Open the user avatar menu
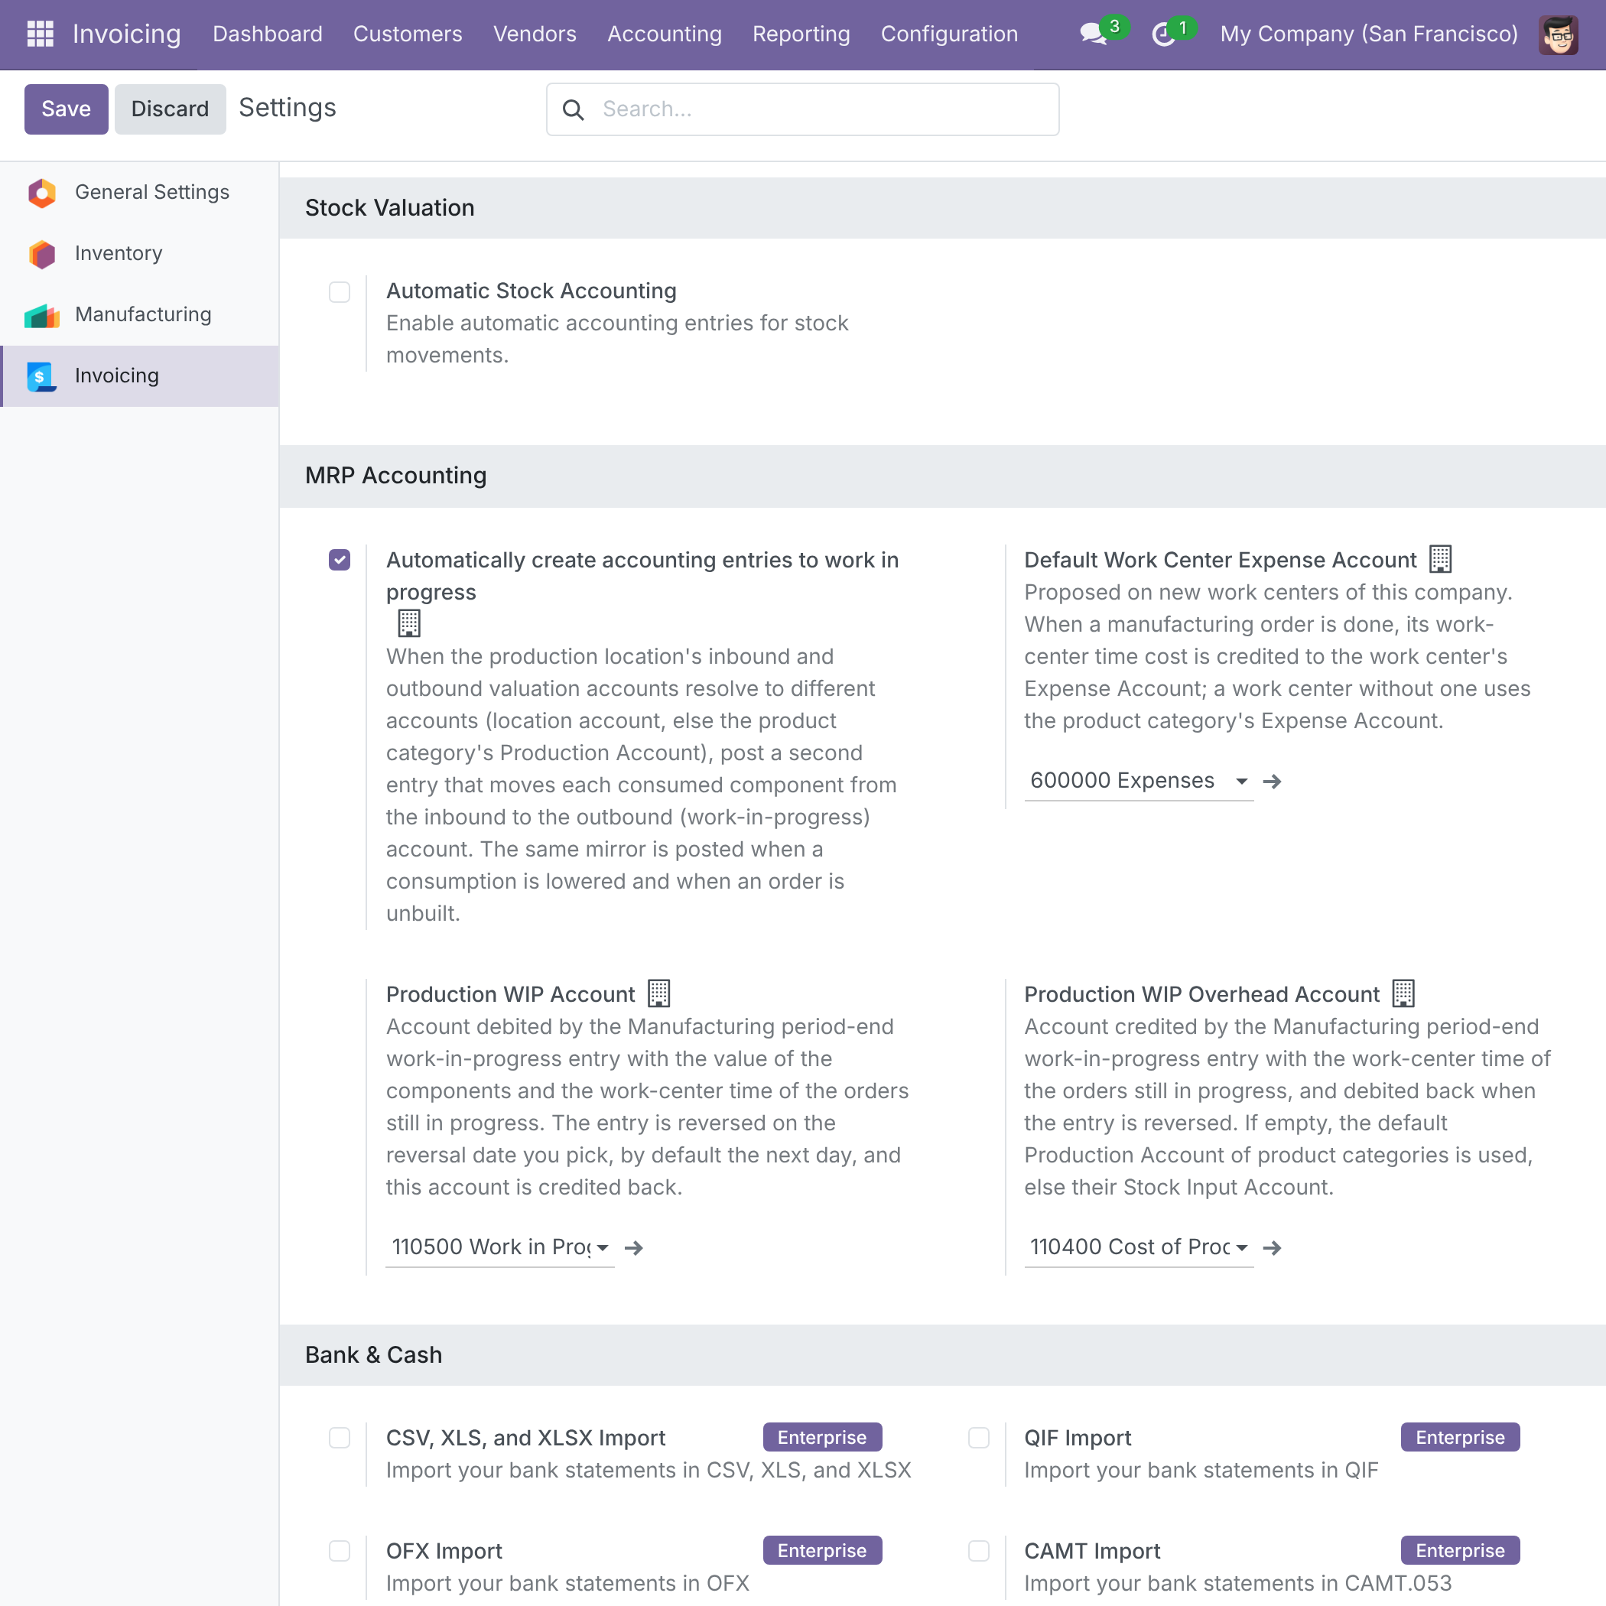The height and width of the screenshot is (1606, 1606). (x=1558, y=34)
